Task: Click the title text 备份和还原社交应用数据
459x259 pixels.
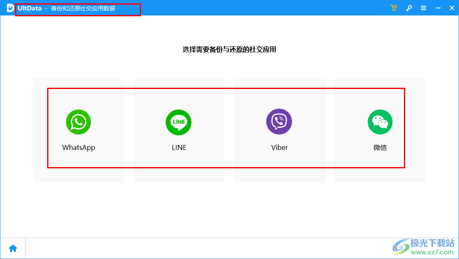Action: (83, 8)
